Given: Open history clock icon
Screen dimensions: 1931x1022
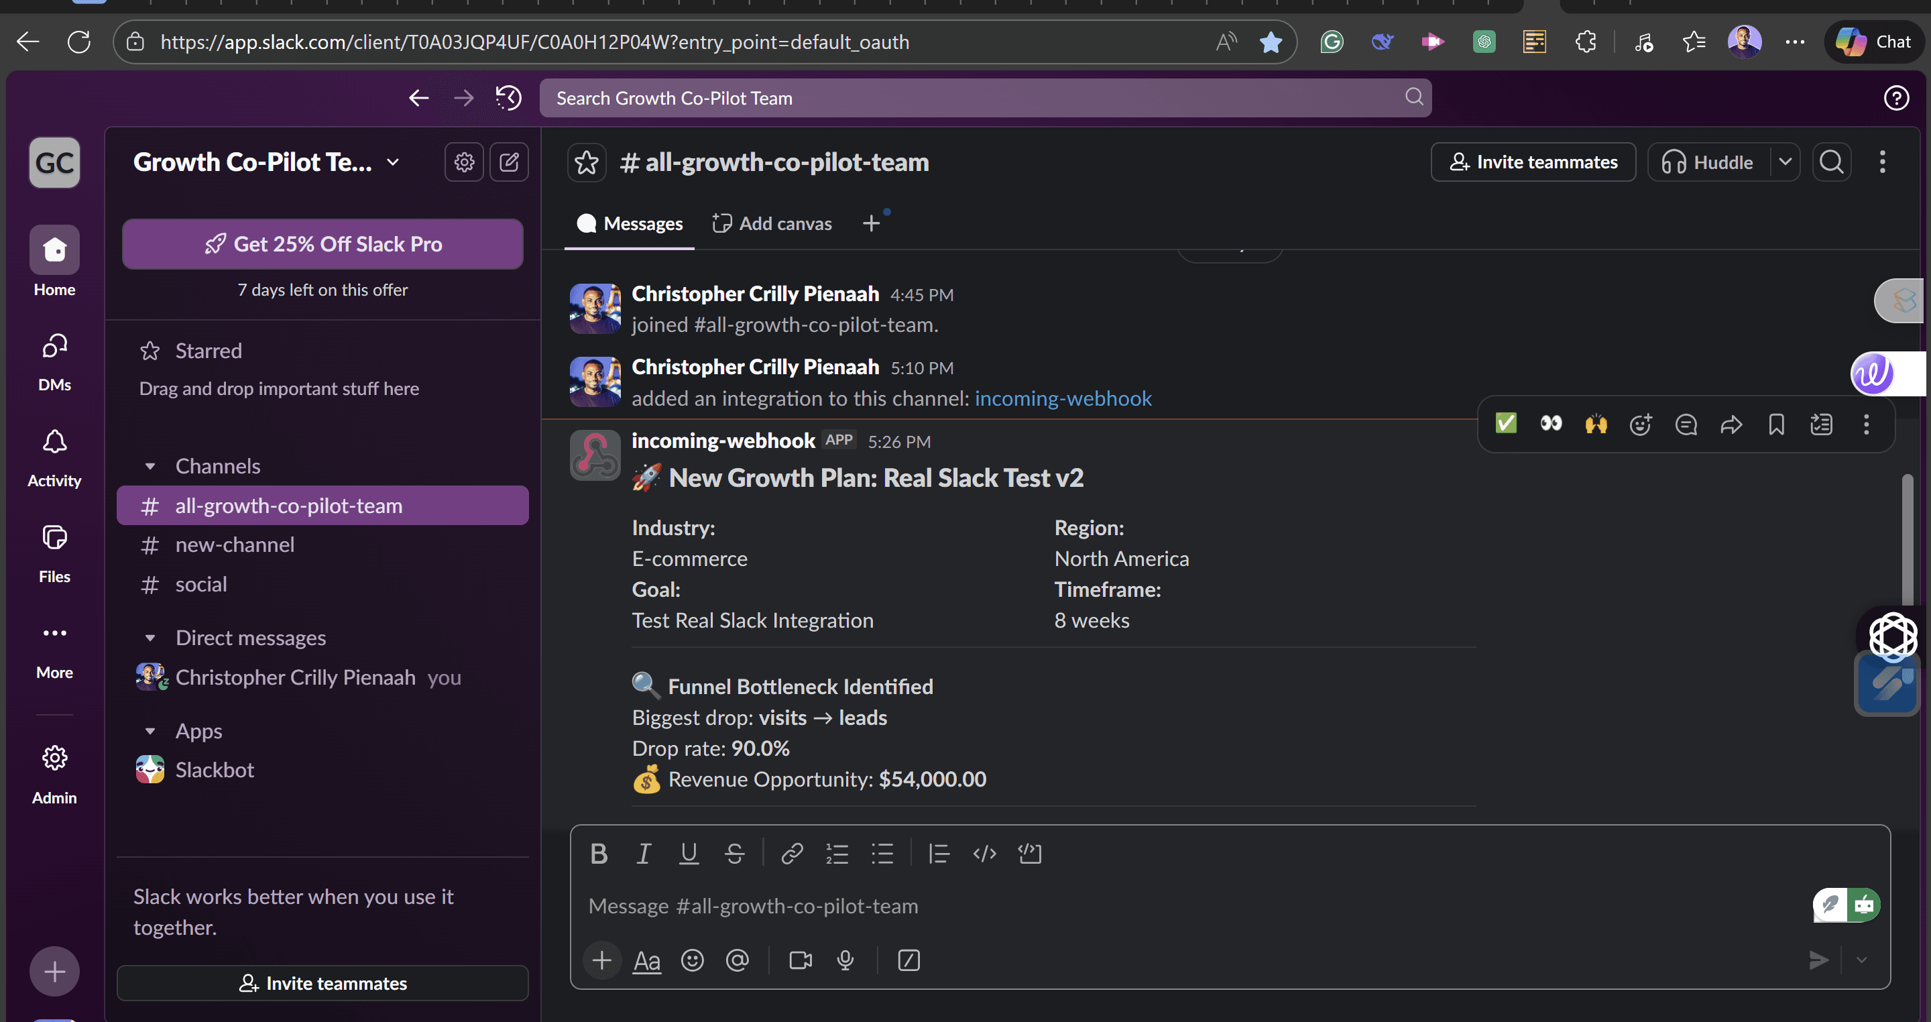Looking at the screenshot, I should [509, 97].
